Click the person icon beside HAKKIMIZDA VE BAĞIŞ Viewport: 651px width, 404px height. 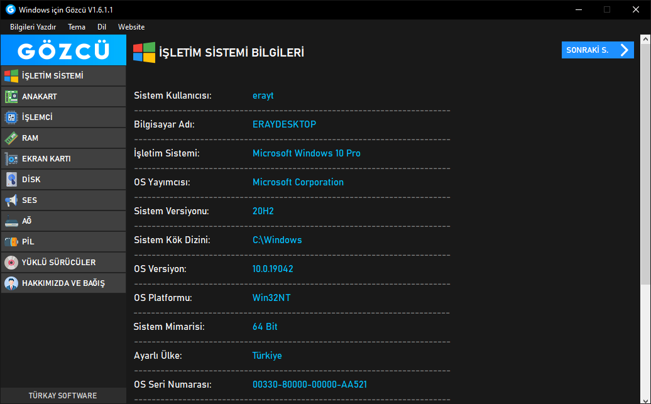[11, 283]
